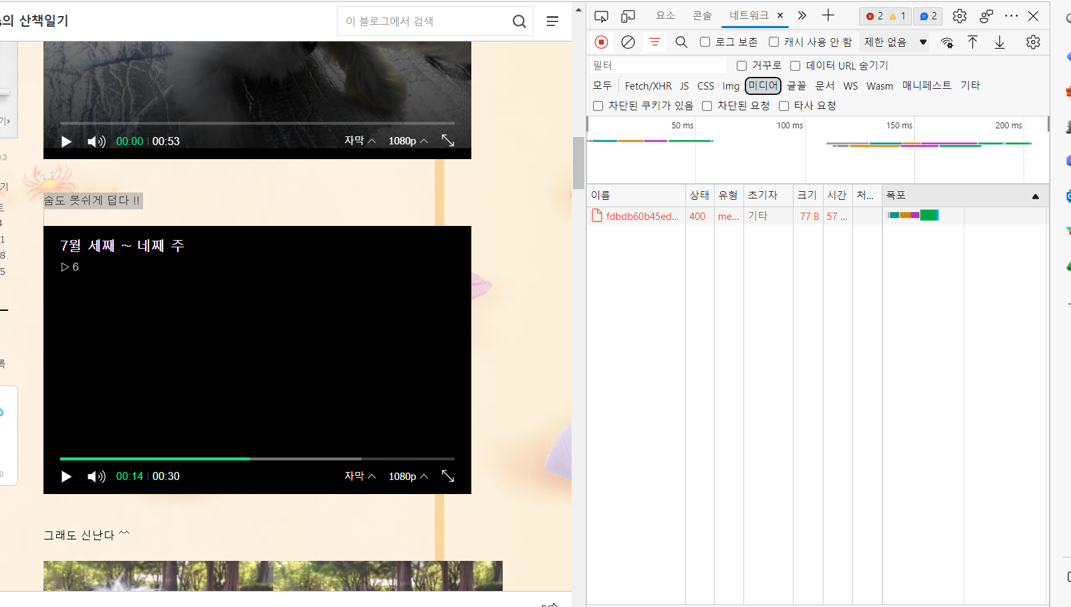Filter by Fetch/XHR requests
Image resolution: width=1071 pixels, height=607 pixels.
point(648,86)
